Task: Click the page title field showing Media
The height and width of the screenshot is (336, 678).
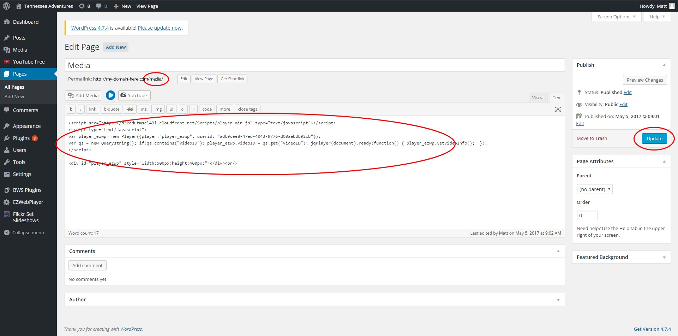Action: (x=314, y=65)
